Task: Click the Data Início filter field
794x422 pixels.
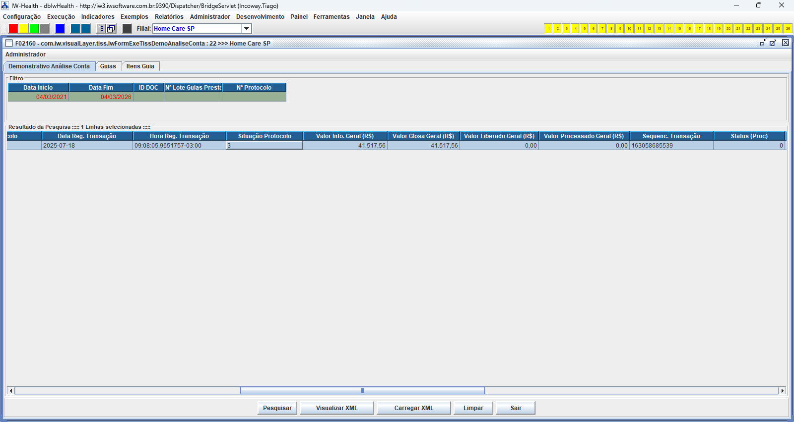Action: 38,97
